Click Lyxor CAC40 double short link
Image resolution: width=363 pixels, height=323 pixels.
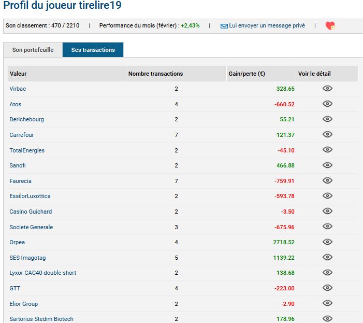43,273
